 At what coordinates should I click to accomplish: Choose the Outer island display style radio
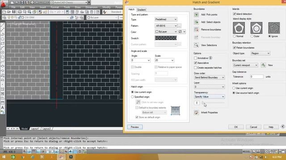pyautogui.click(x=252, y=36)
